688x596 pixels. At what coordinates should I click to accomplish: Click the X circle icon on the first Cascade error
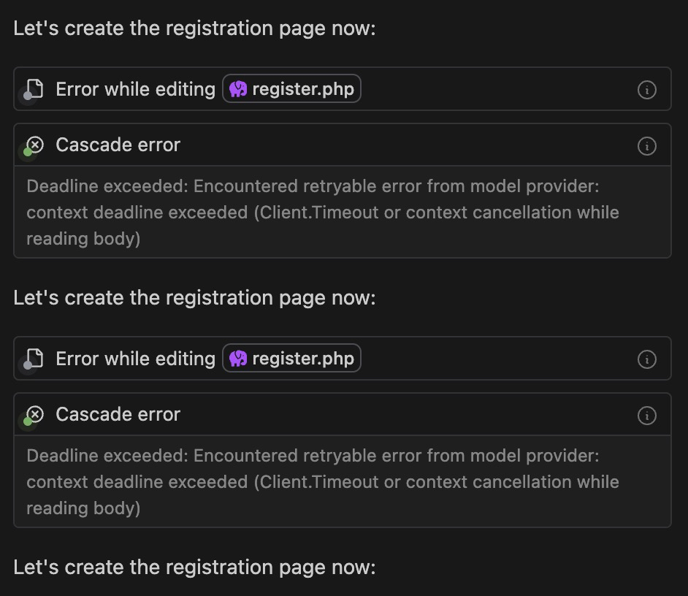pos(35,145)
